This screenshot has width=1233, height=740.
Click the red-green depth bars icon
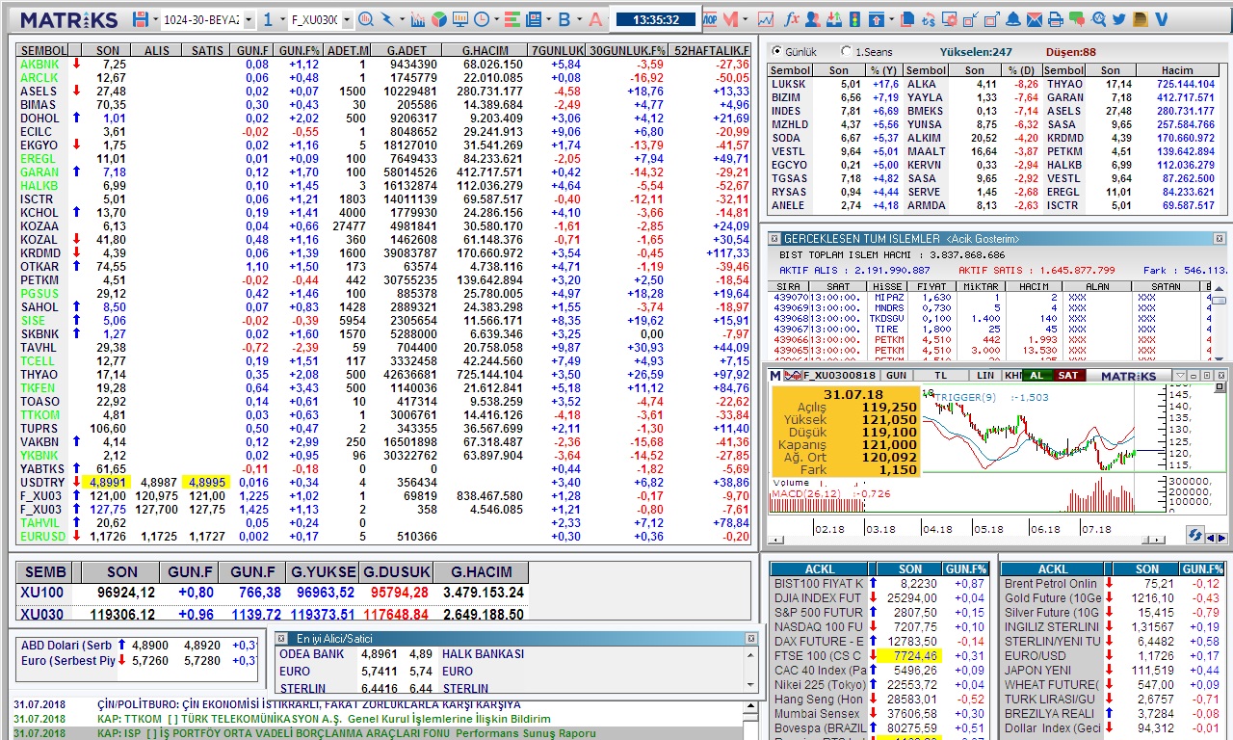click(x=512, y=19)
